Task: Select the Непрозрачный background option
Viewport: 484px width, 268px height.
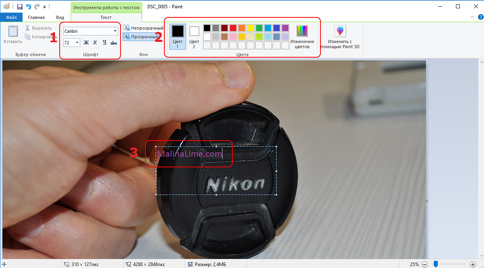Action: point(143,28)
